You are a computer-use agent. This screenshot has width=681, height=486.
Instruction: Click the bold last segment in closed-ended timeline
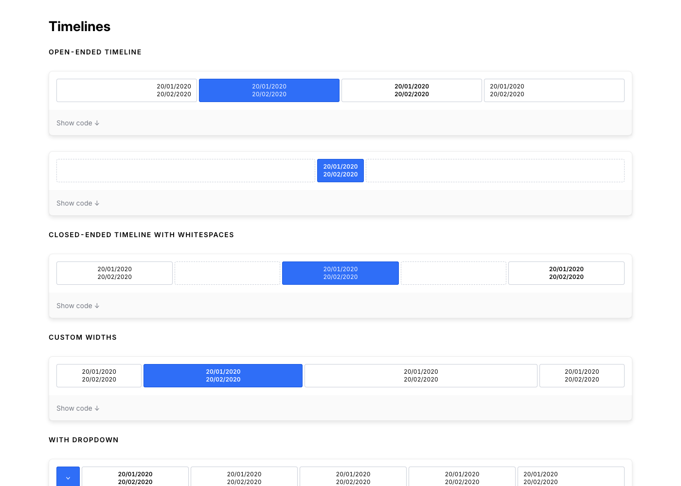click(x=566, y=273)
